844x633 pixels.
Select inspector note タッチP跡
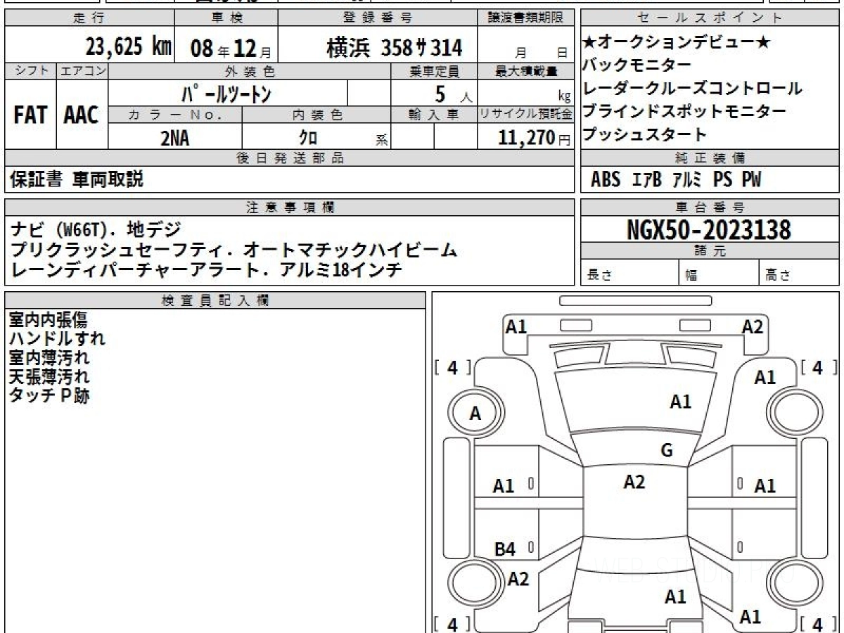click(49, 396)
